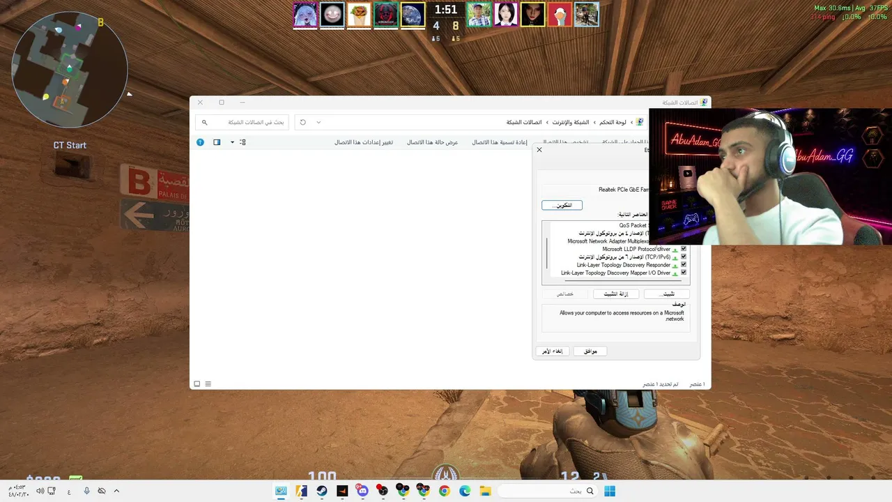Toggle the TCP/IPv6 protocol checkbox

click(684, 257)
